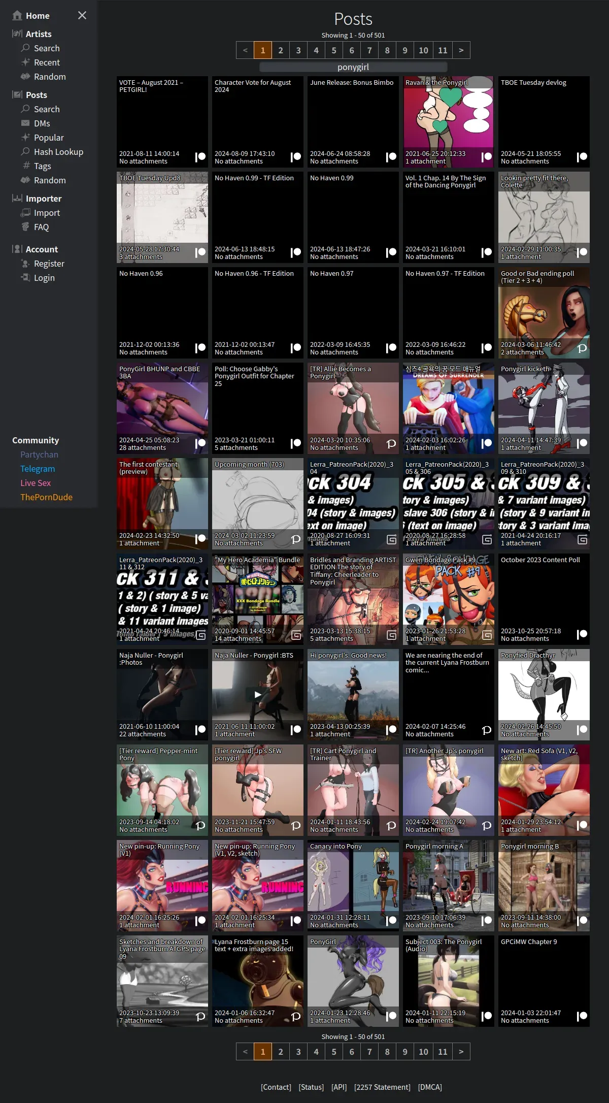Click the Random posts icon
Viewport: 609px width, 1103px height.
tap(25, 180)
